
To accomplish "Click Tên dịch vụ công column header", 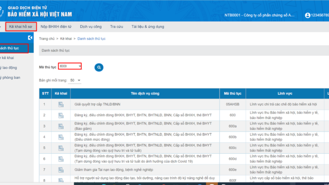I will point(145,94).
